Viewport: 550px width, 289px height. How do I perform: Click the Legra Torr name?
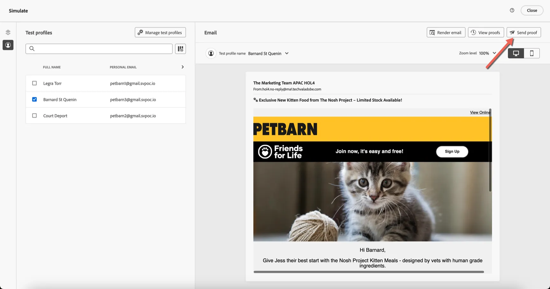53,83
